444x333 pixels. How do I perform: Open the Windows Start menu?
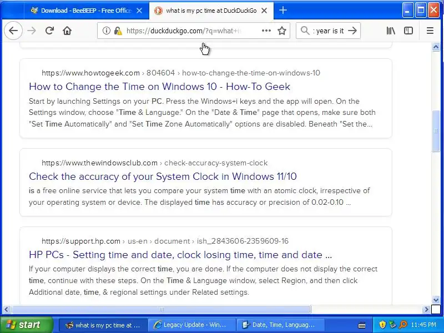(26, 325)
